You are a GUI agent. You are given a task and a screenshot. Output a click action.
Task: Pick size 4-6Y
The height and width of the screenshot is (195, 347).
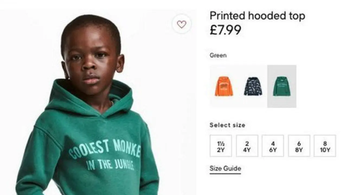pyautogui.click(x=273, y=146)
